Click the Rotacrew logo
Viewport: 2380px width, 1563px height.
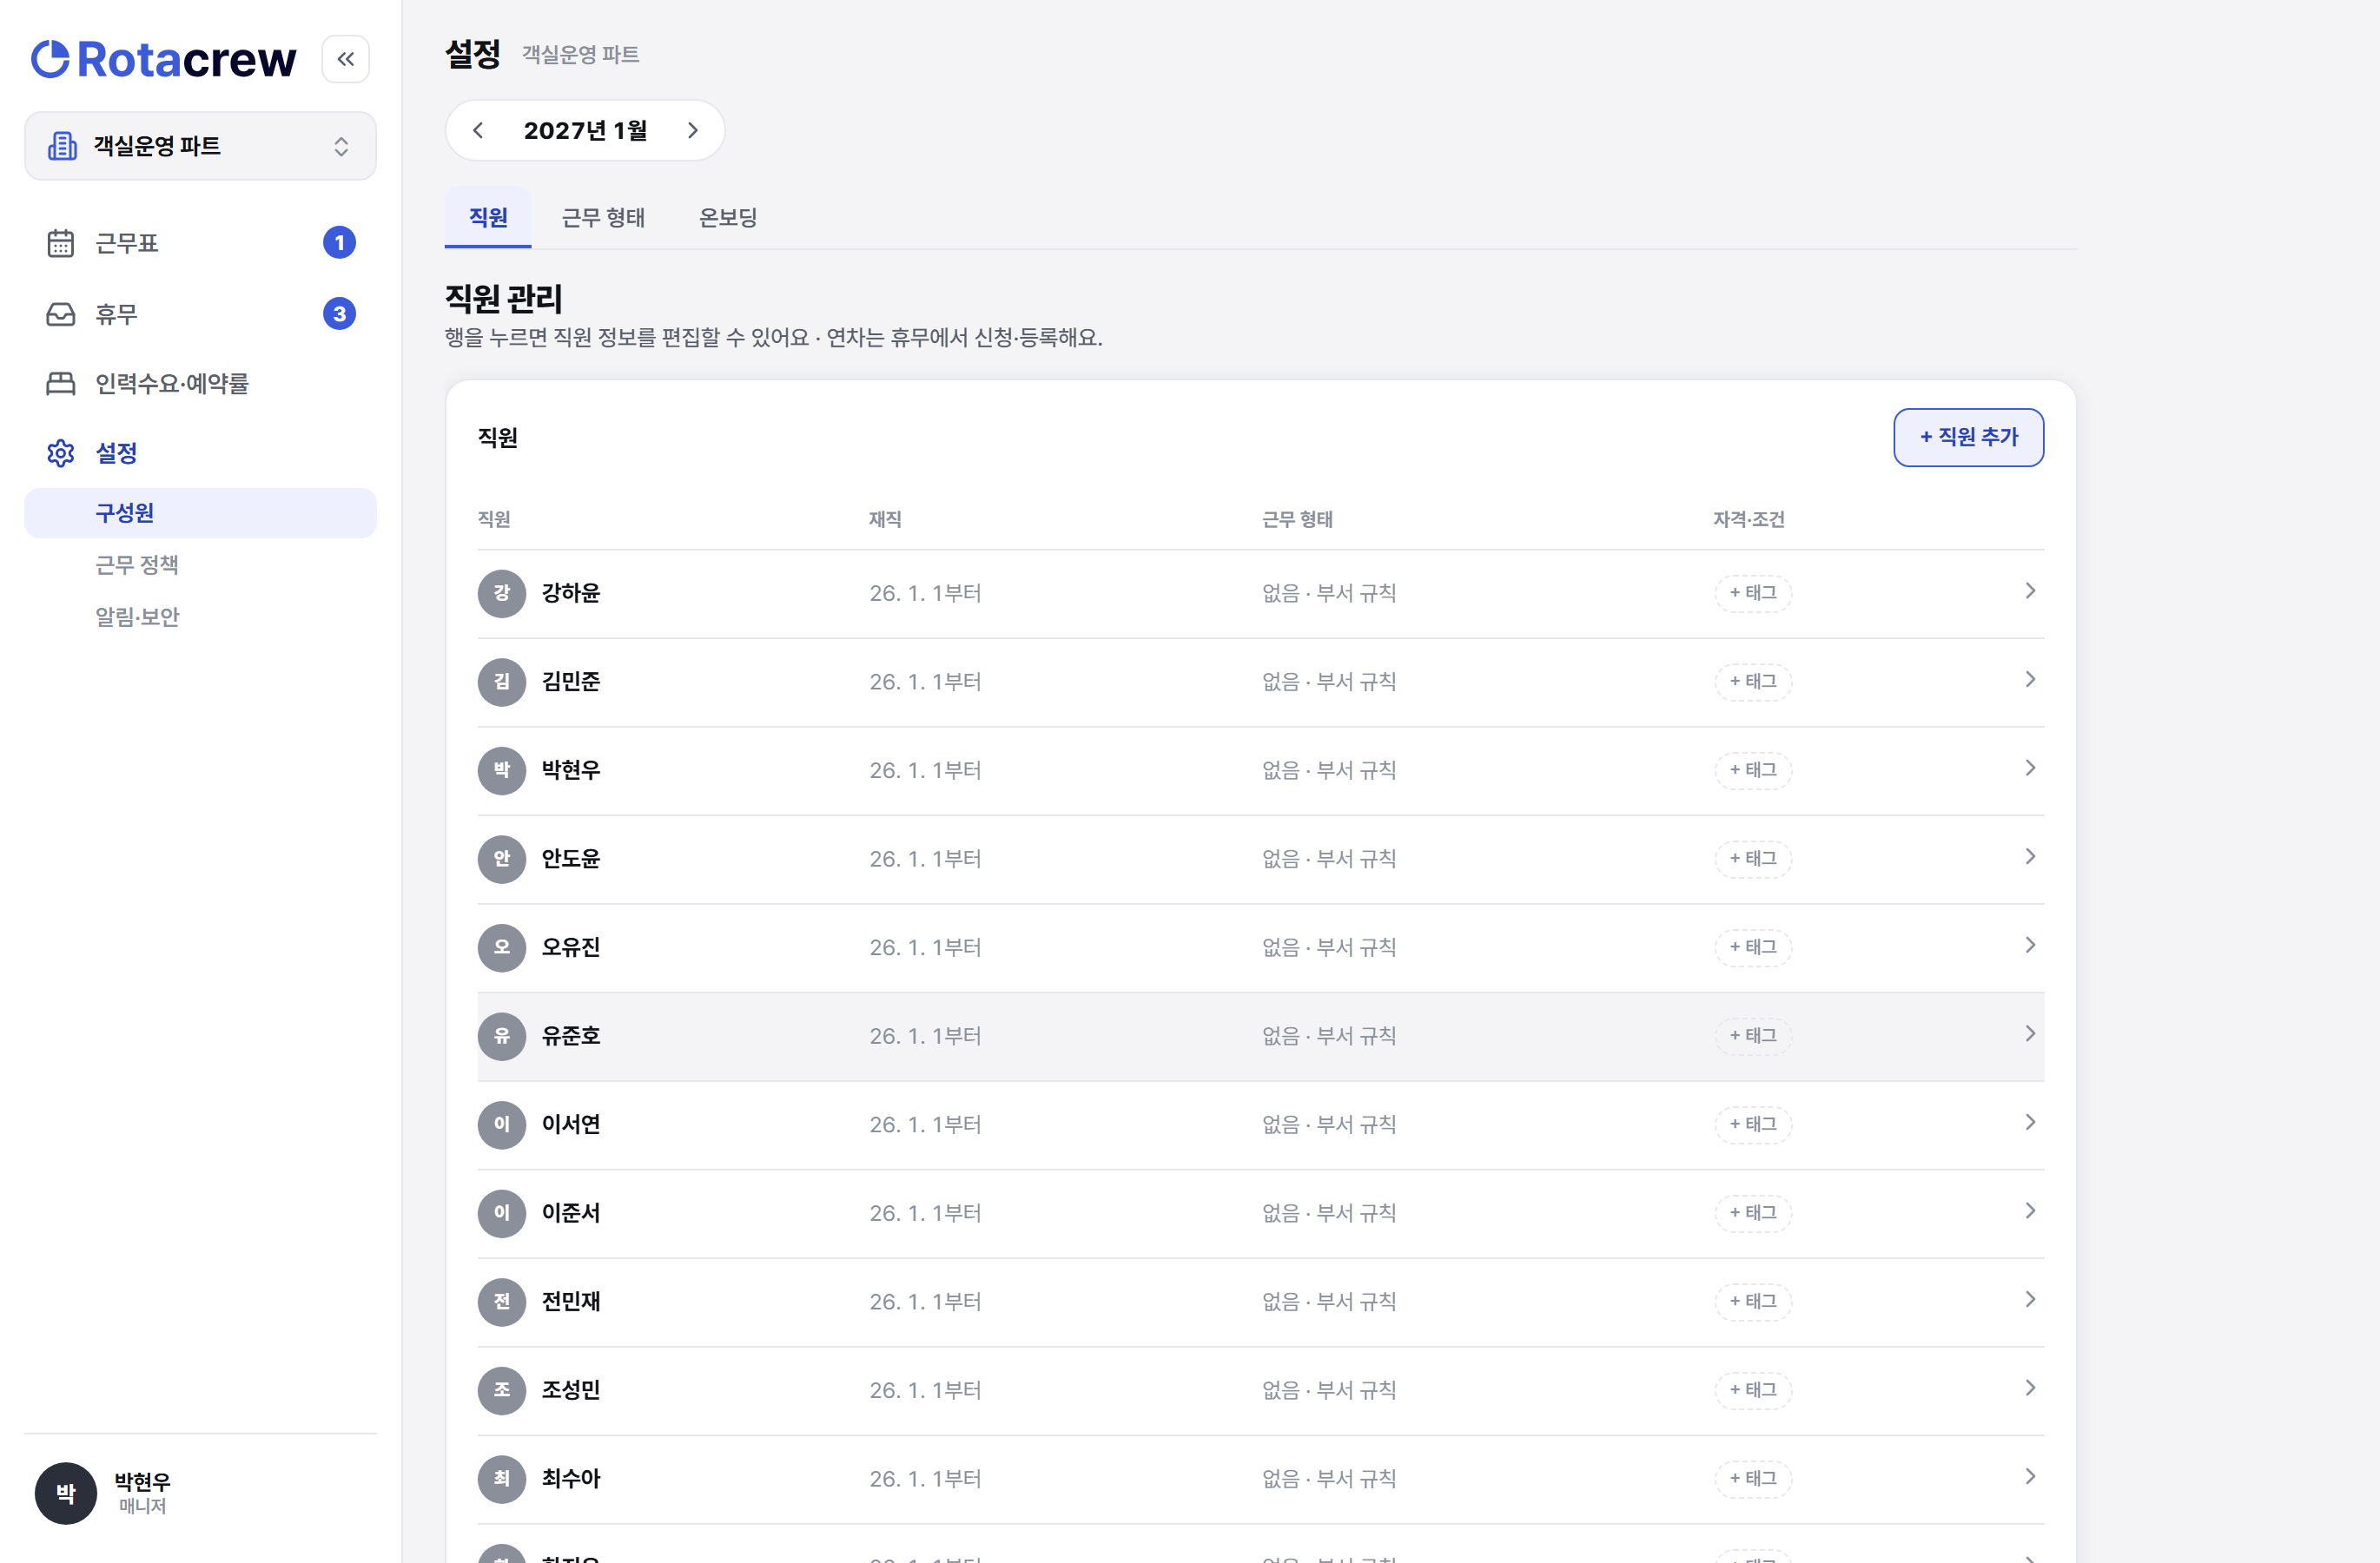pyautogui.click(x=163, y=59)
